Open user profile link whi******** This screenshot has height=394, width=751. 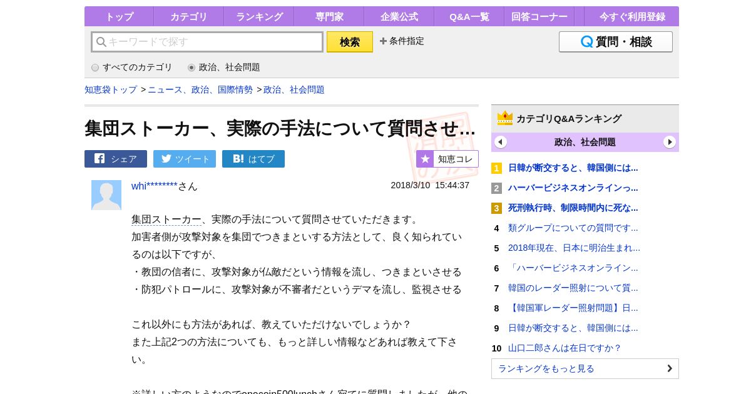pyautogui.click(x=155, y=186)
